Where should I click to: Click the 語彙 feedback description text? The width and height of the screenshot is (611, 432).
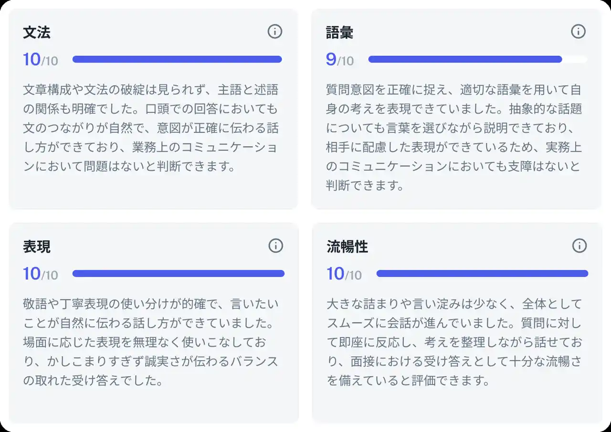pyautogui.click(x=453, y=137)
